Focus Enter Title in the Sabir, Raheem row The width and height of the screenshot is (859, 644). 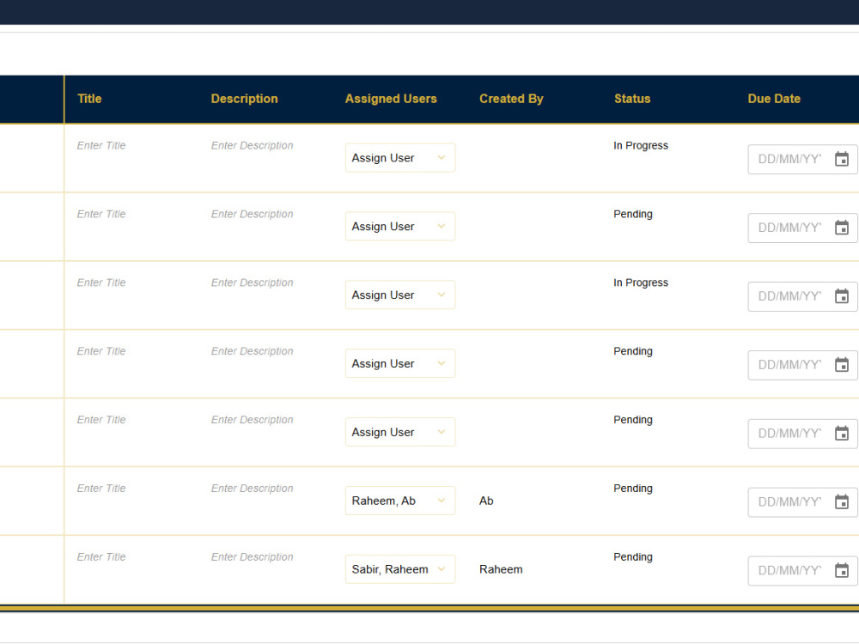point(101,556)
